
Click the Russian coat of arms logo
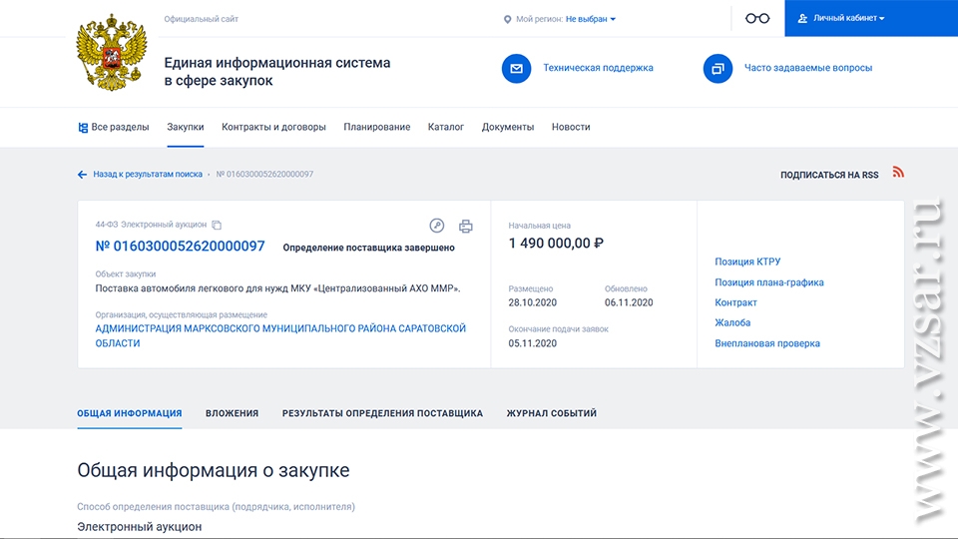tap(112, 53)
